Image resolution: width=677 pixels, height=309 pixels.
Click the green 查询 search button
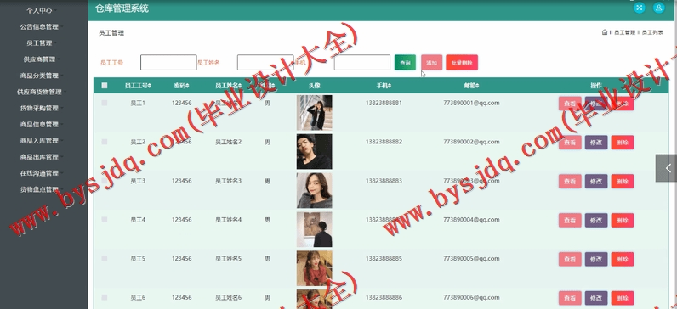point(405,63)
